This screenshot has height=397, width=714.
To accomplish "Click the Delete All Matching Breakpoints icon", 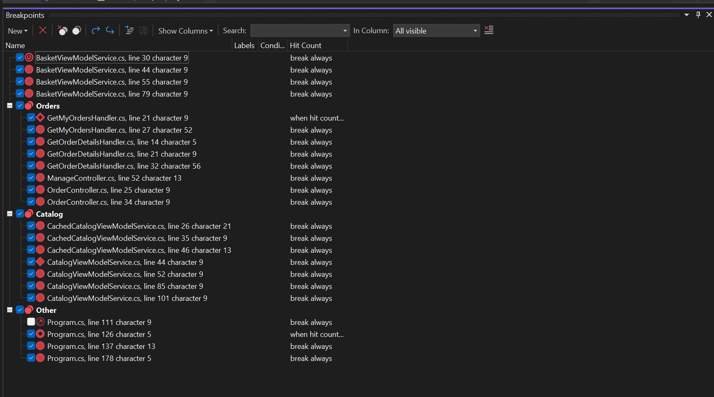I will [62, 30].
